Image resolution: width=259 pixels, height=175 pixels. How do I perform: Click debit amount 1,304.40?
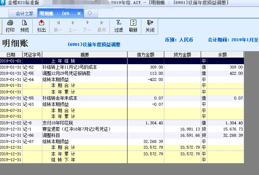pos(154,123)
